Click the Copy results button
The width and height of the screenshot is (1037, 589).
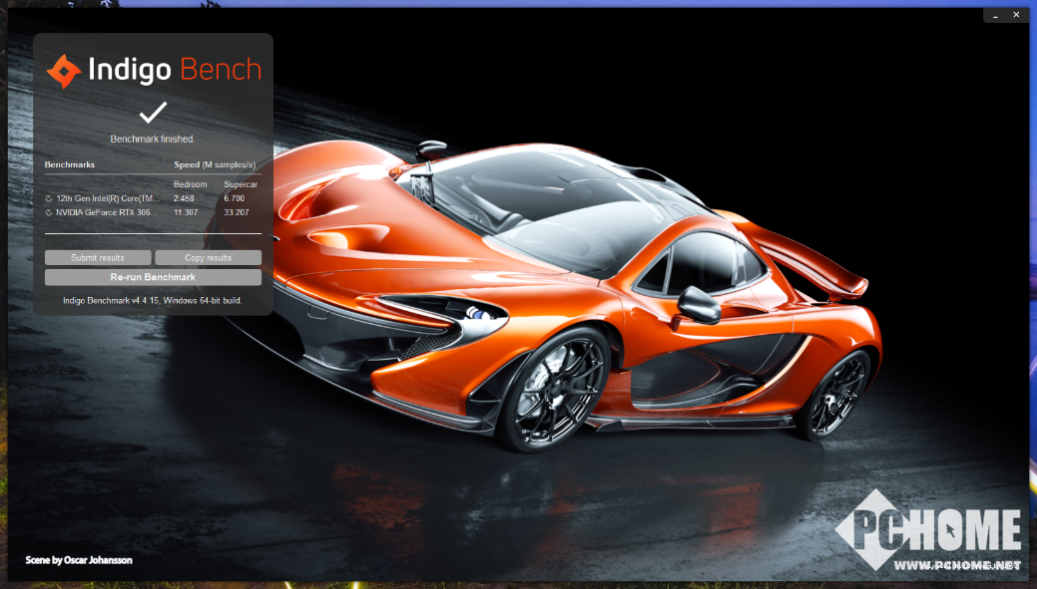(x=209, y=257)
